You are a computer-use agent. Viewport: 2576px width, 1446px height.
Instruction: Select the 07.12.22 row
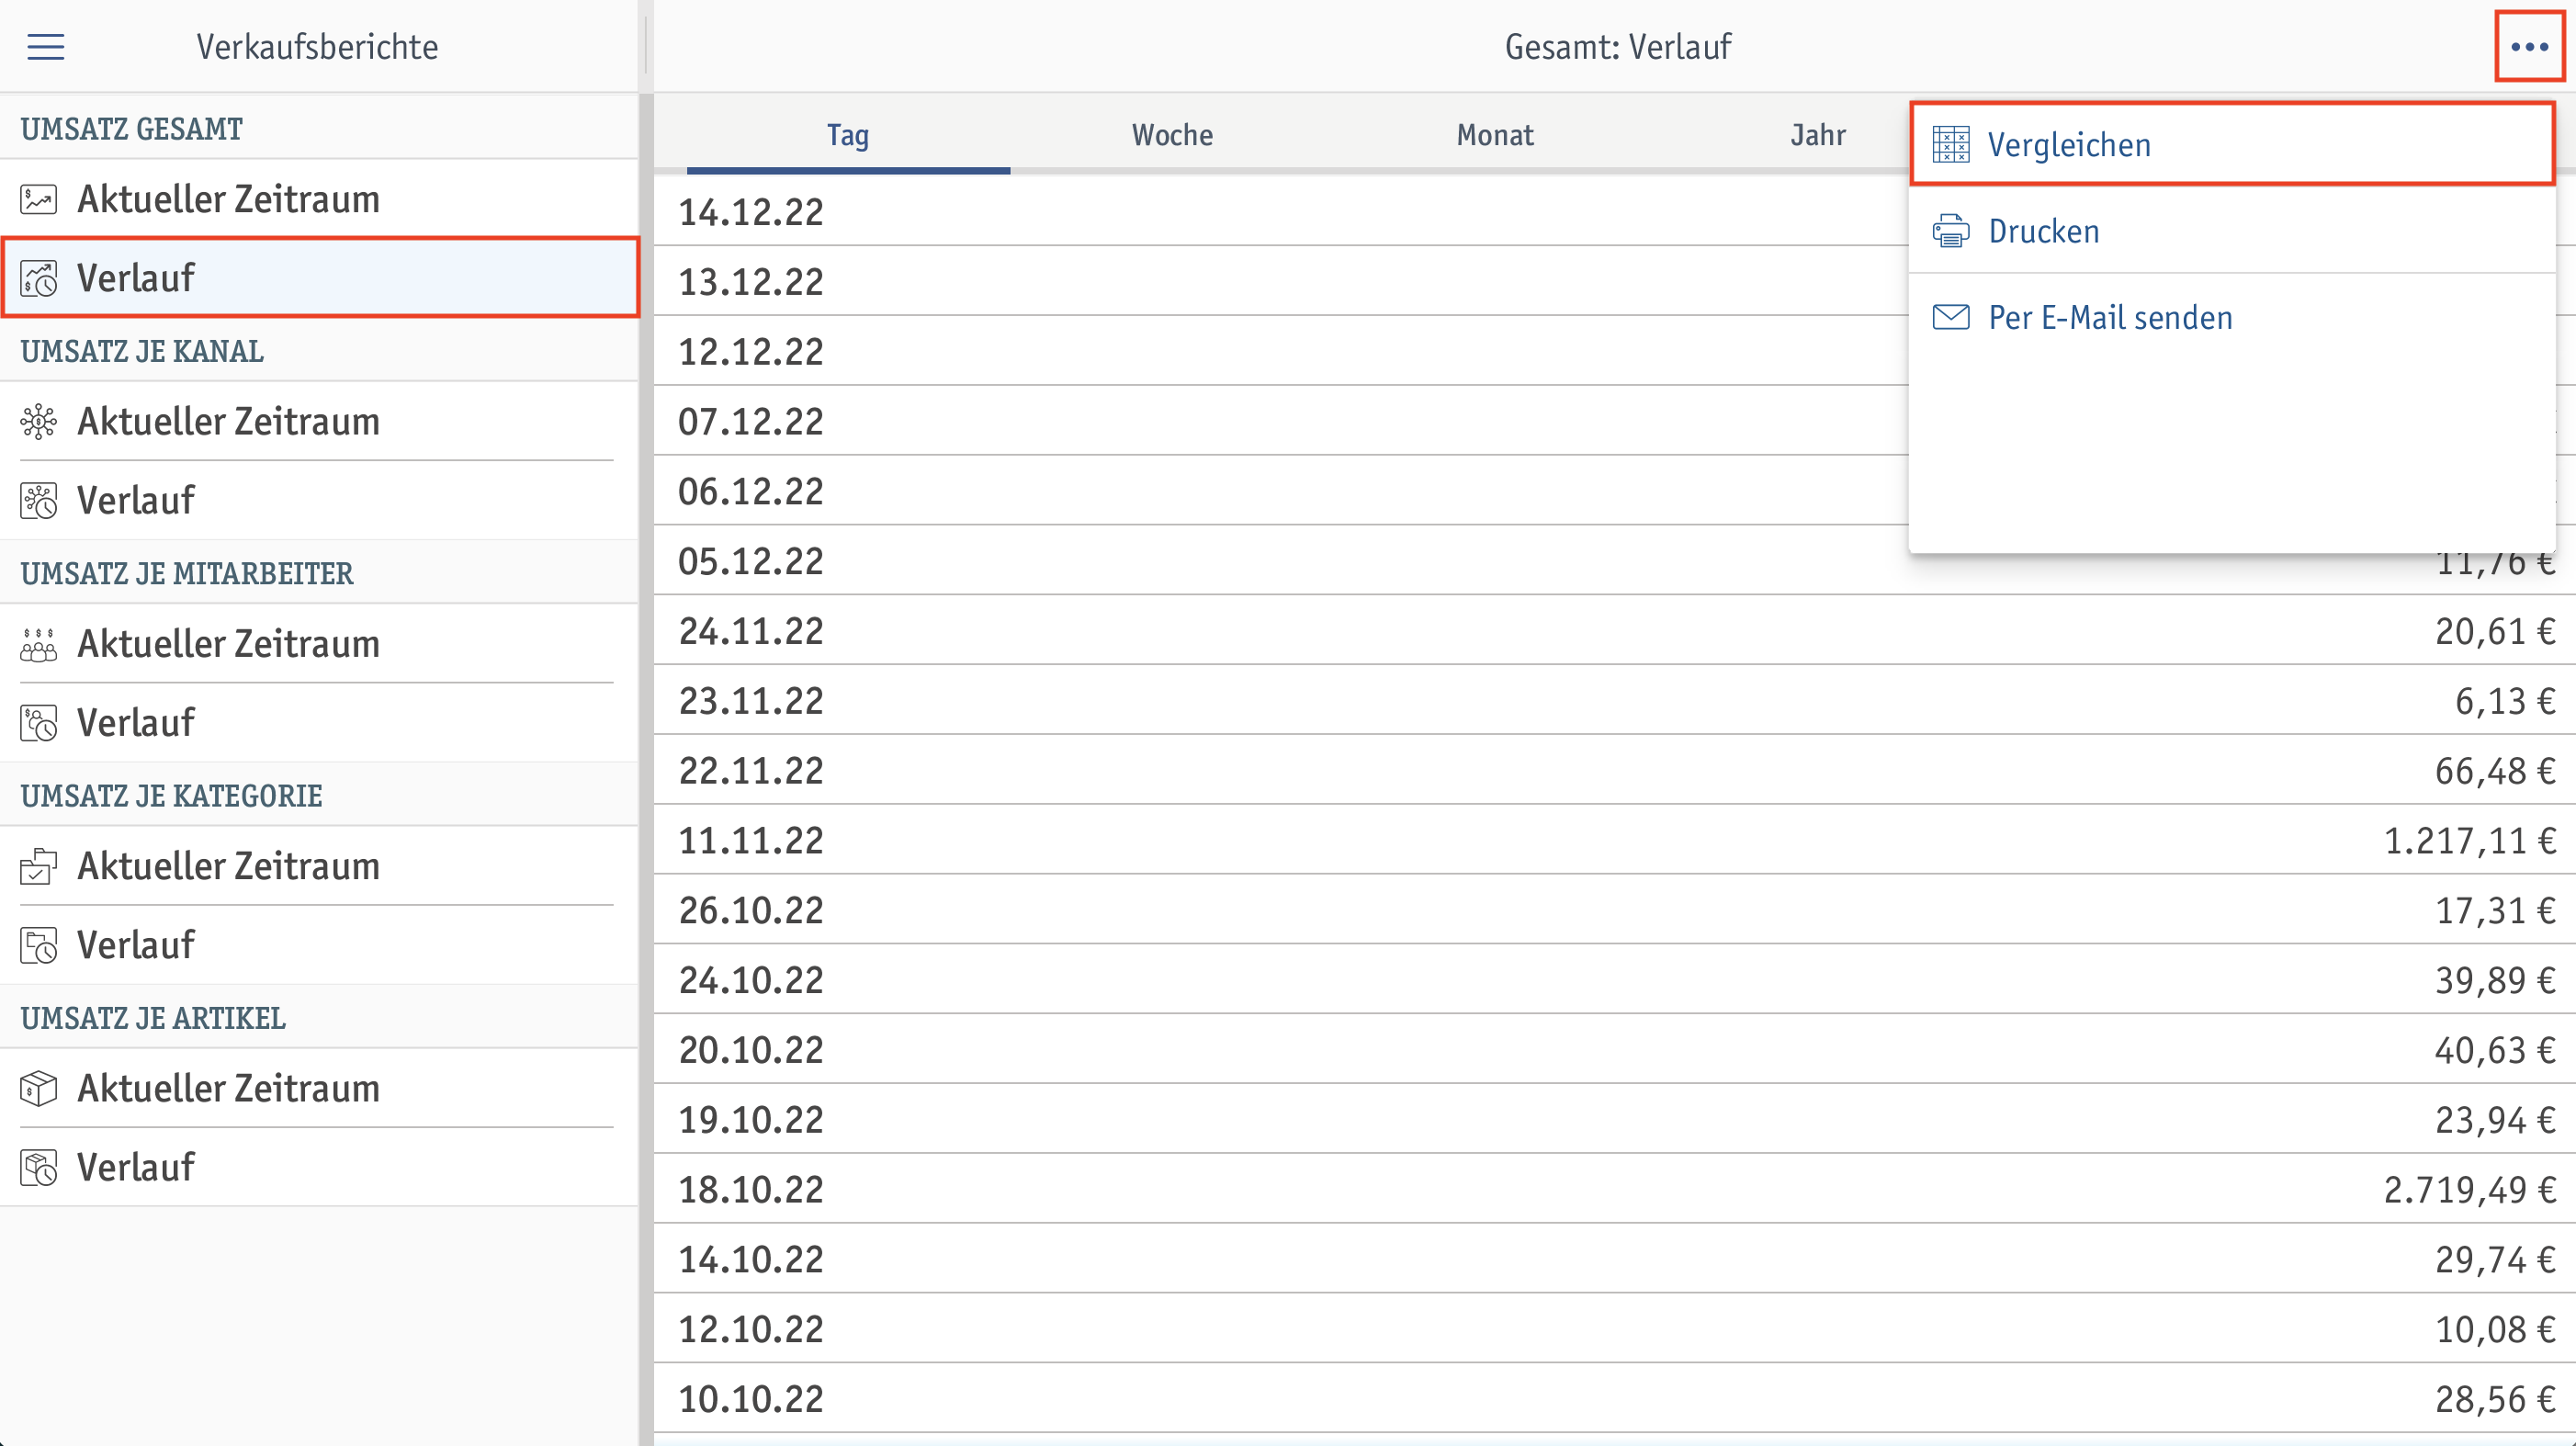1281,422
